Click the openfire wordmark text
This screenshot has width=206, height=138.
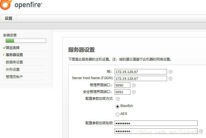tap(29, 5)
